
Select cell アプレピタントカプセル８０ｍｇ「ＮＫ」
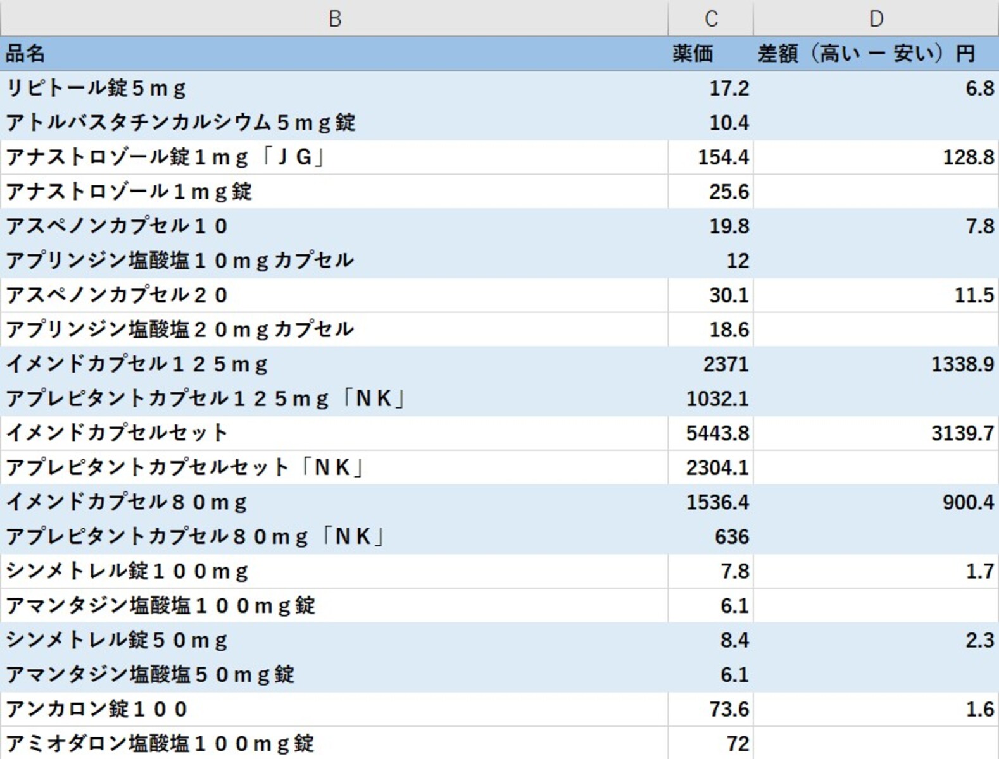[x=334, y=536]
